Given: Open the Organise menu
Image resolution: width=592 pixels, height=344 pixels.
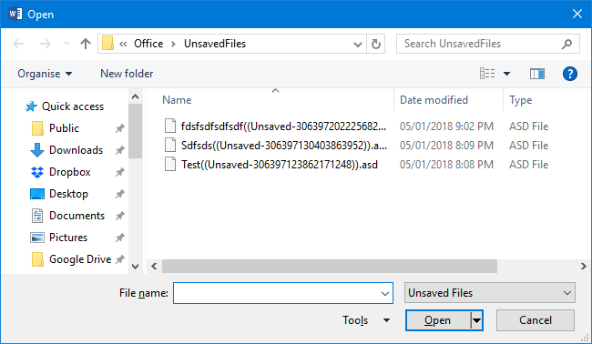Looking at the screenshot, I should point(45,74).
